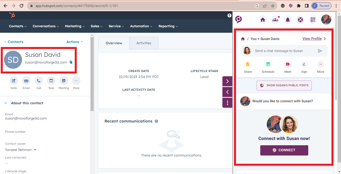The image size is (341, 174).
Task: Click the purple logo in side panel
Action: (238, 19)
